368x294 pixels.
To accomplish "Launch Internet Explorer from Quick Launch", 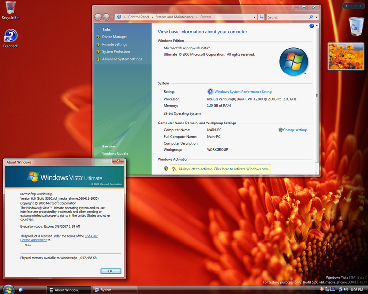I will (21, 290).
